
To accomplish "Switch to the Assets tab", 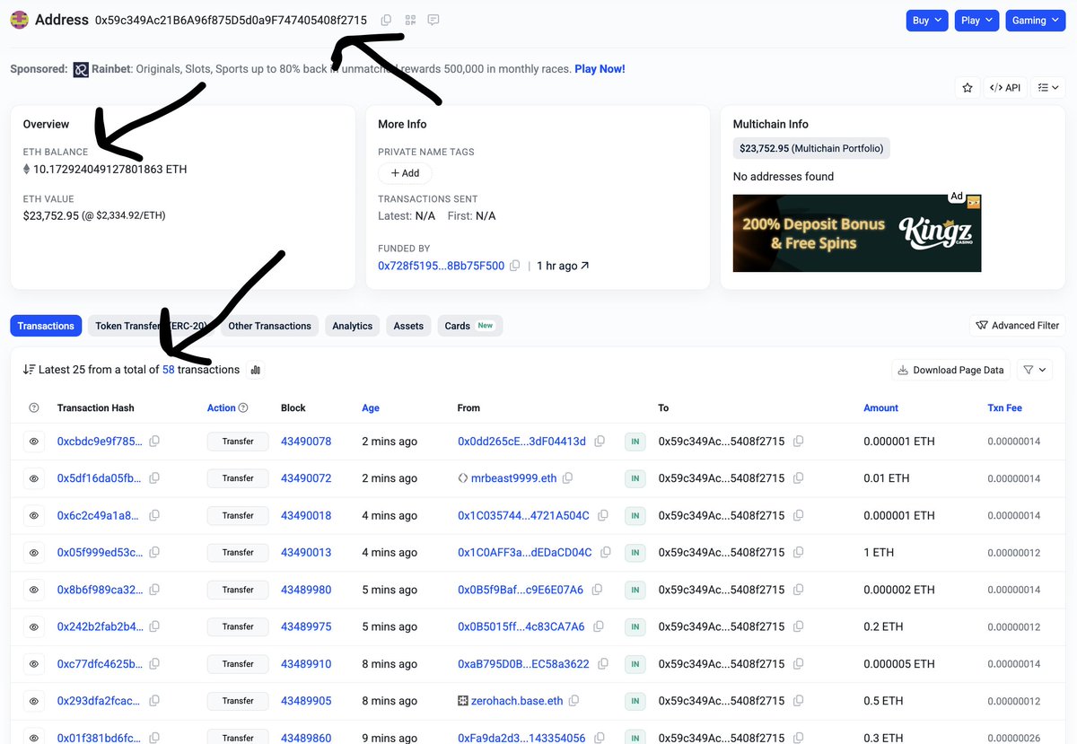I will 408,326.
